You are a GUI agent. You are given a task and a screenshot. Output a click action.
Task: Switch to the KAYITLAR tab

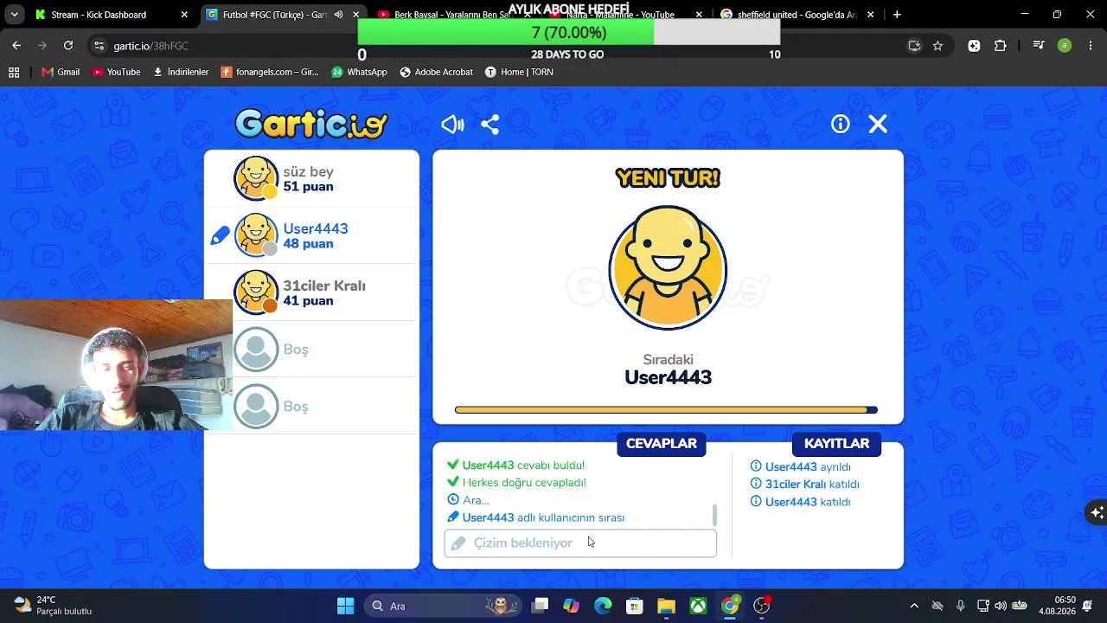pos(836,444)
